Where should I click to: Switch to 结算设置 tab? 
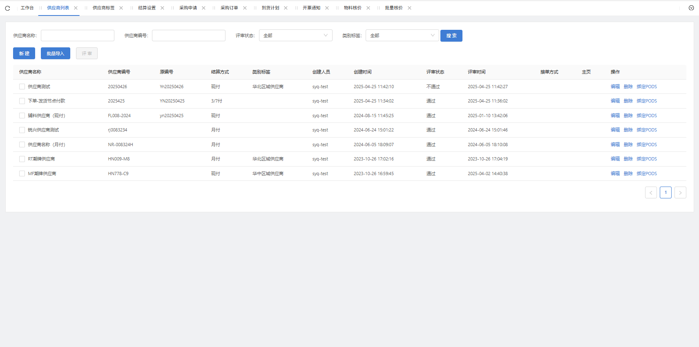click(x=147, y=8)
